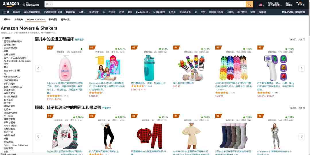
Task: Open Audible Books & Originals department
Action: point(17,61)
